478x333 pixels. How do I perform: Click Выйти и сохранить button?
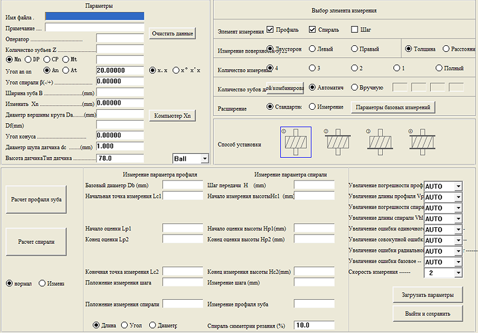click(427, 314)
